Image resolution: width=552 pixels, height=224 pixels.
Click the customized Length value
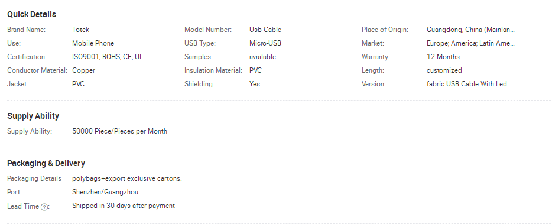[x=444, y=70]
